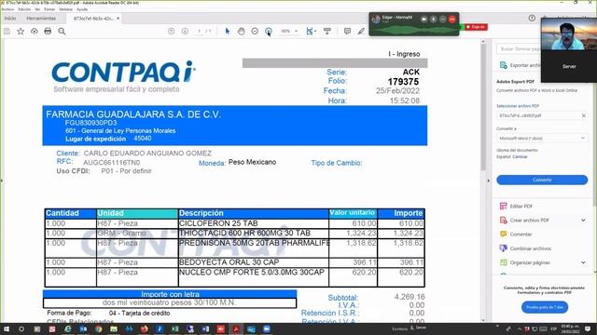Choose the arrow selection tool

(x=228, y=31)
